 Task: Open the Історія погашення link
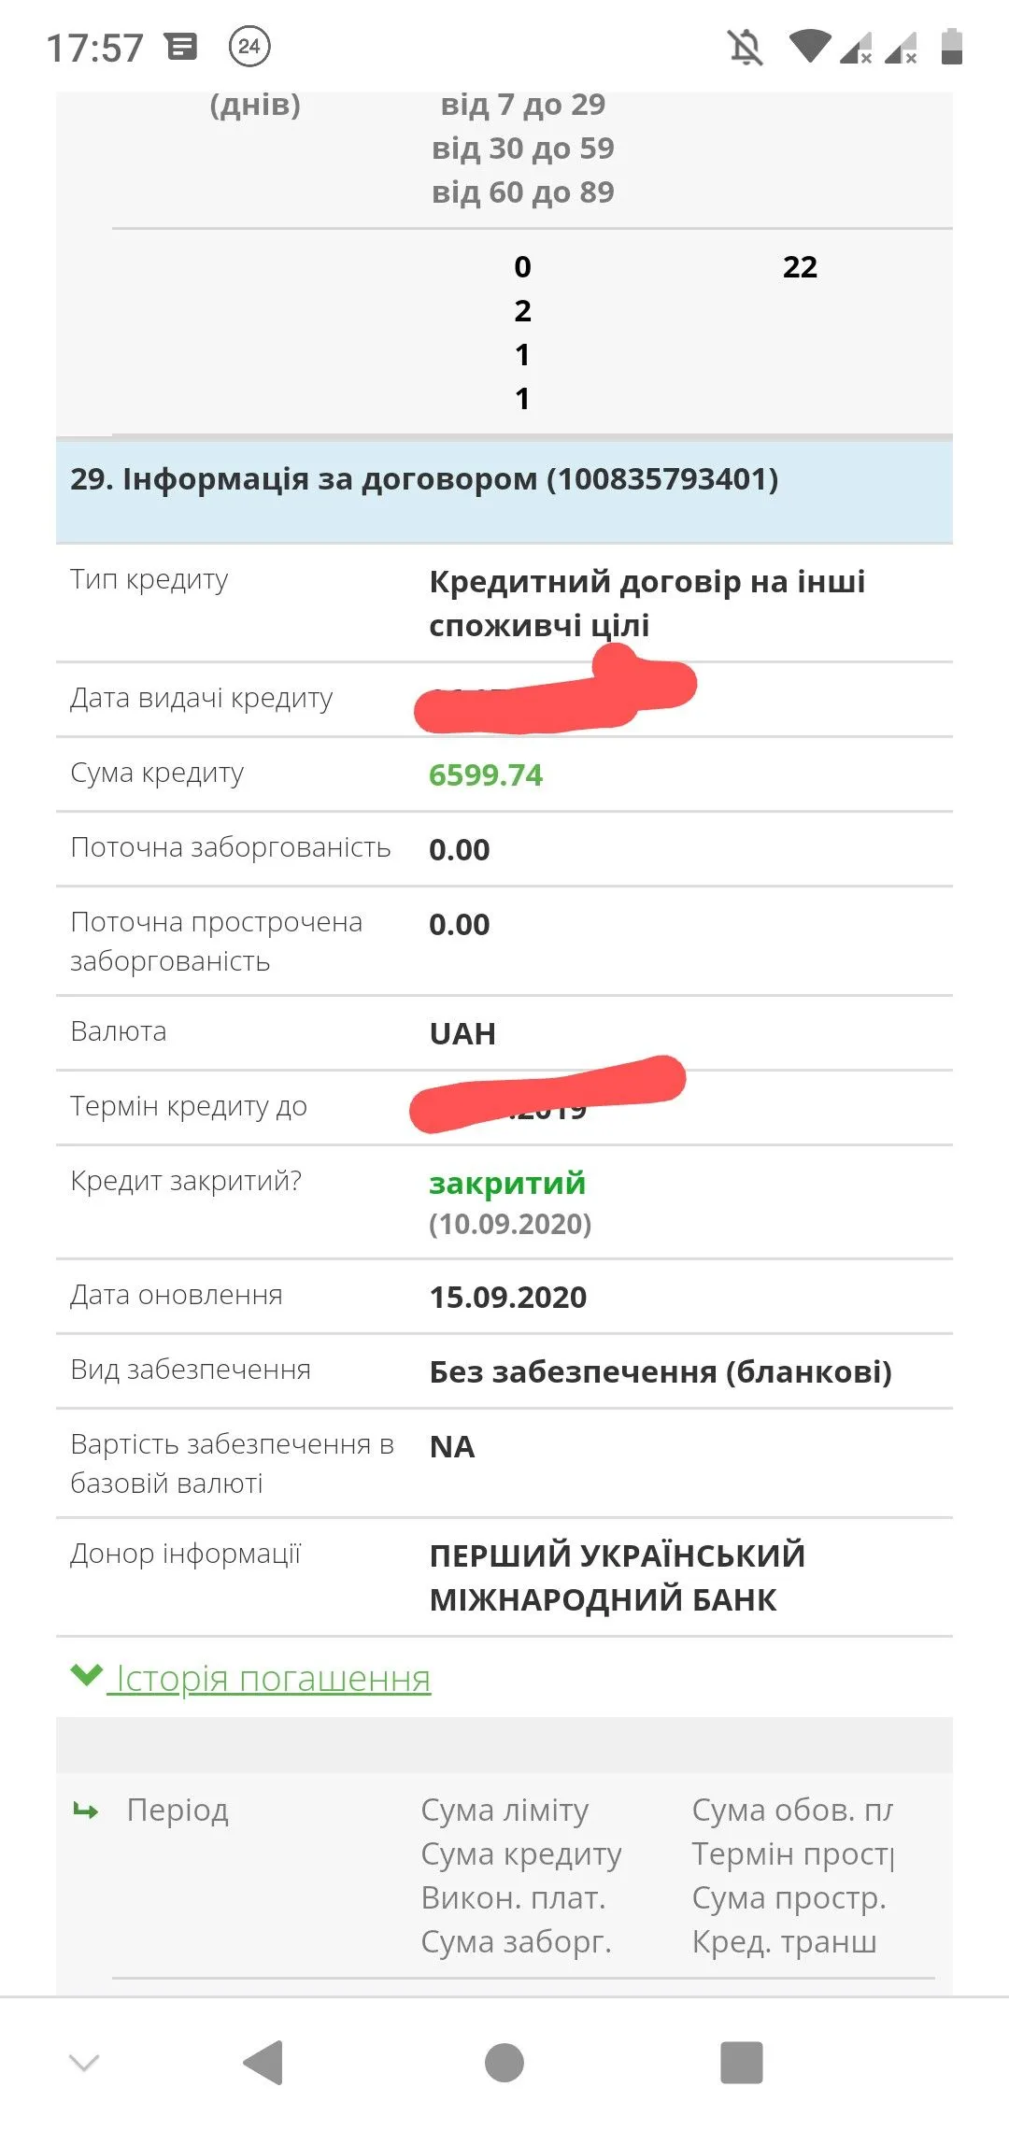click(273, 1679)
